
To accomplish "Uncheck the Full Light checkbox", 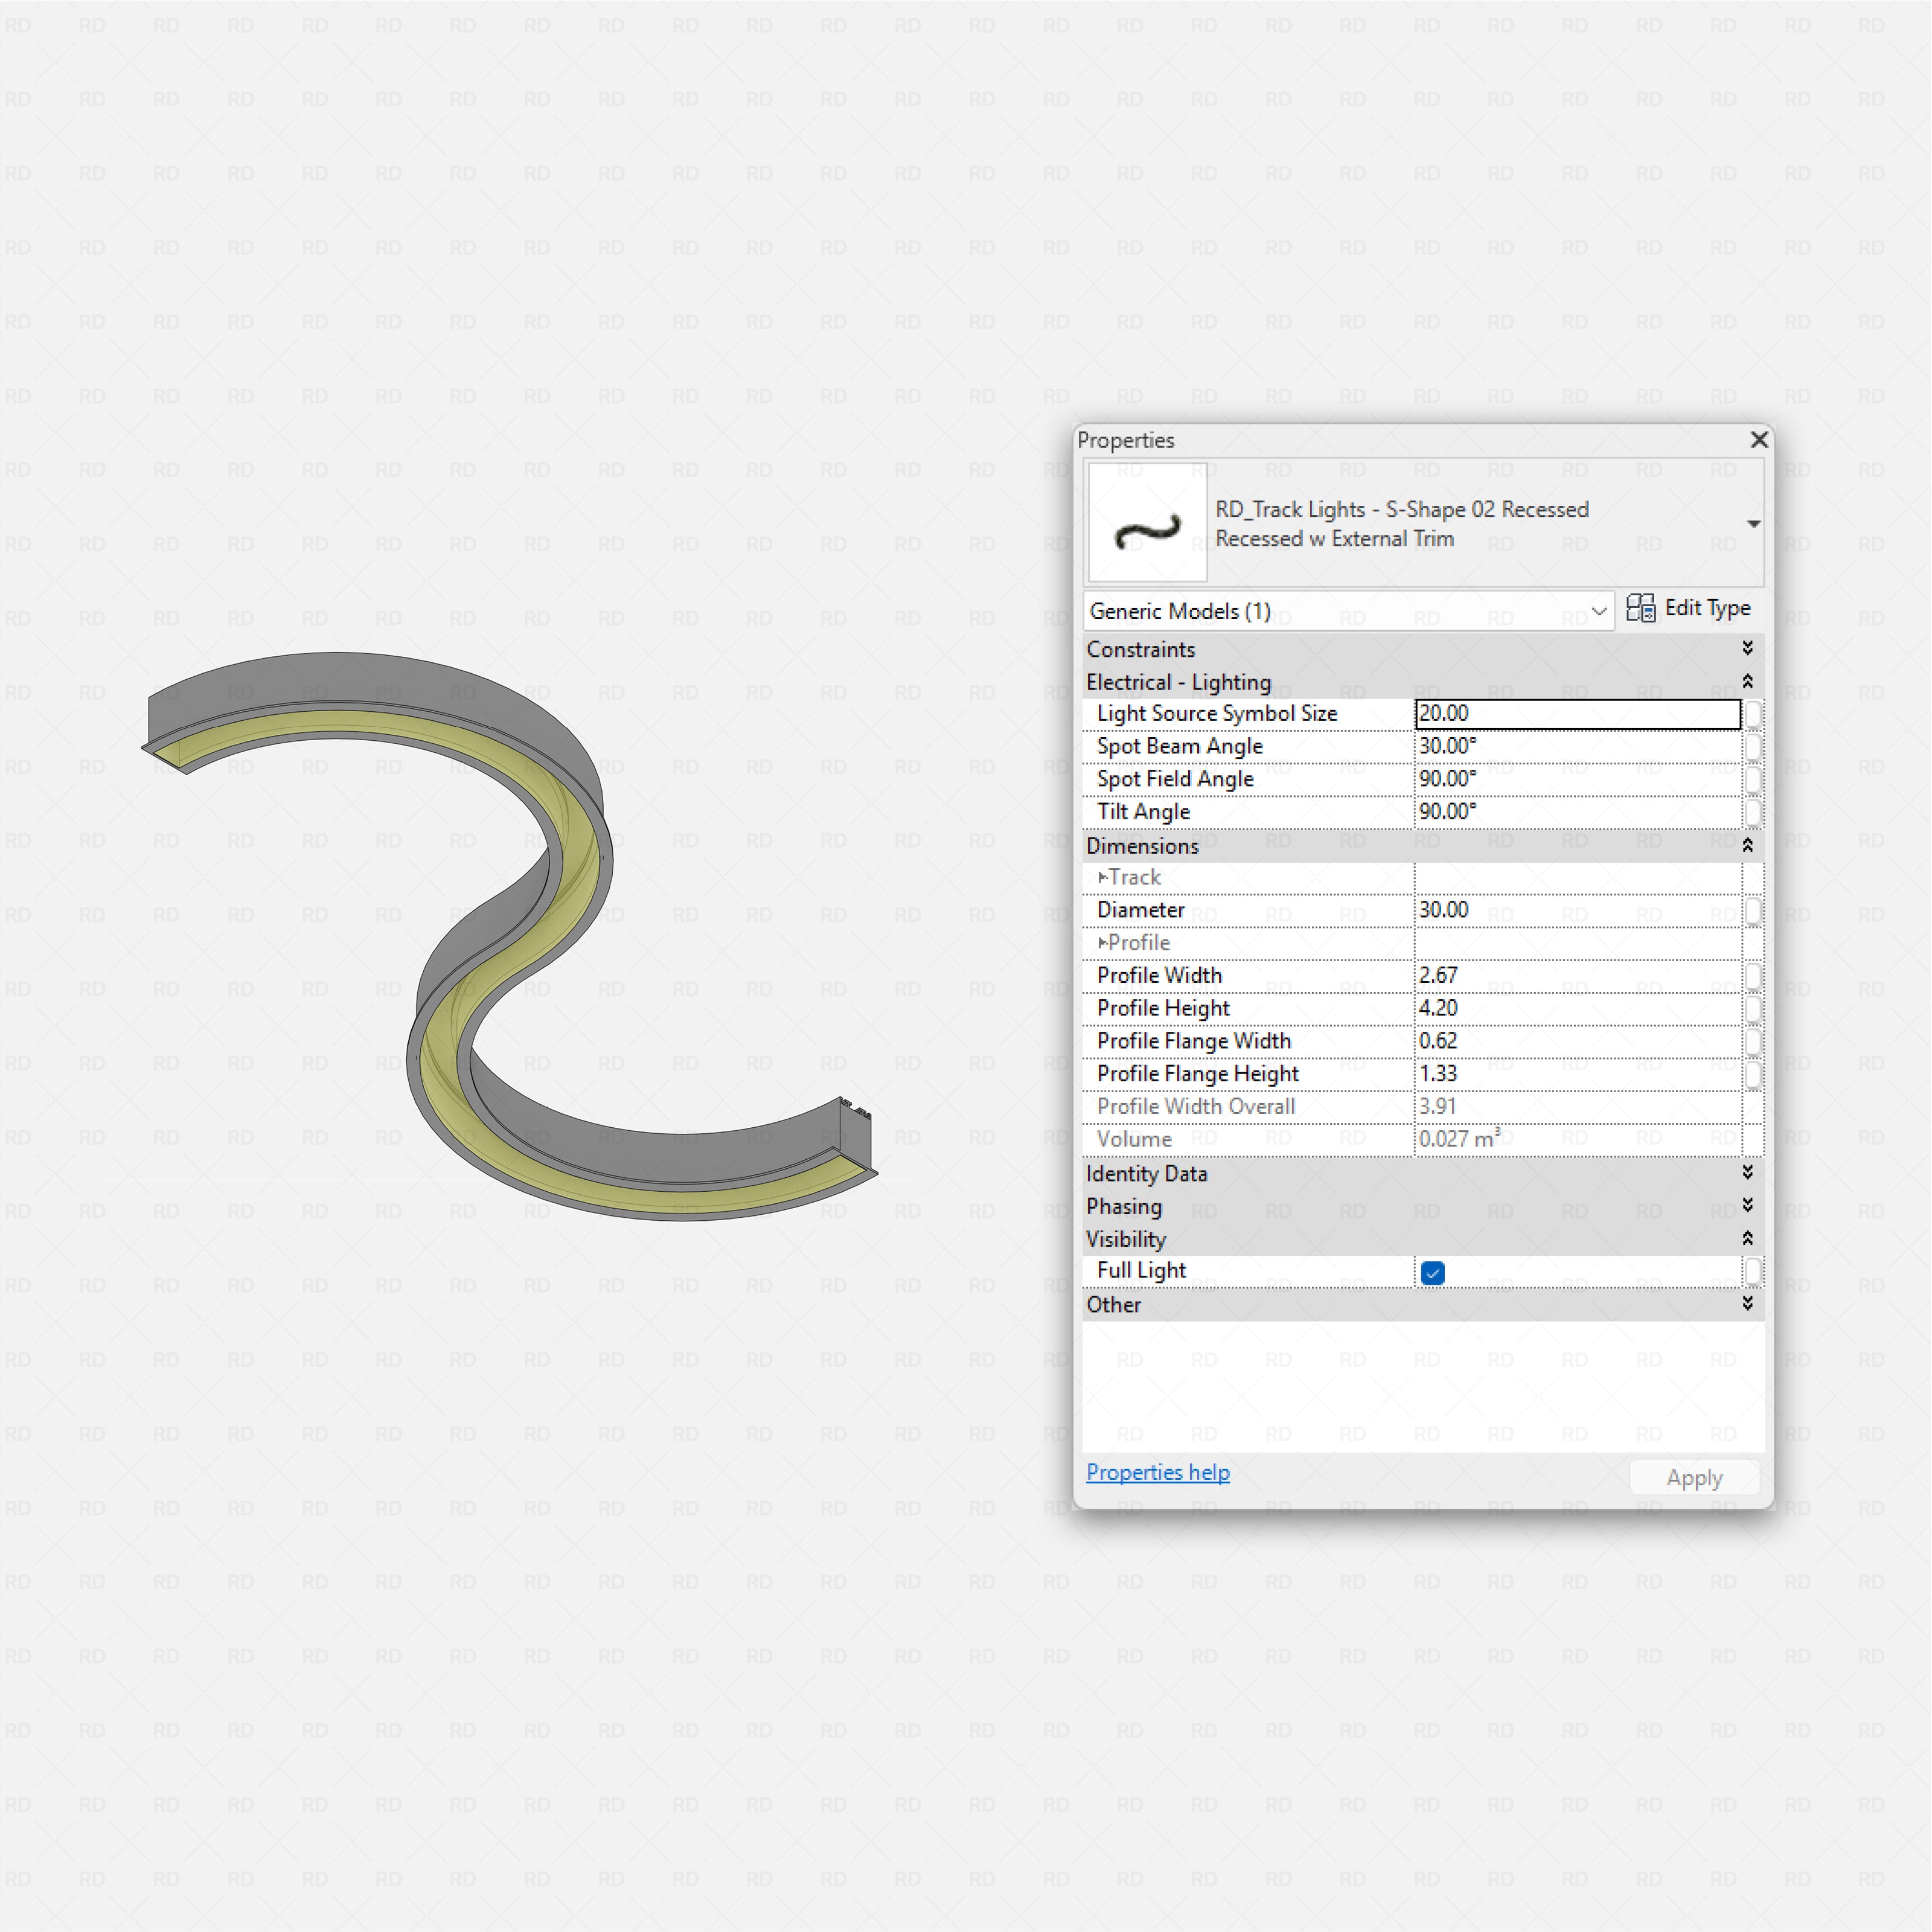I will click(1433, 1272).
